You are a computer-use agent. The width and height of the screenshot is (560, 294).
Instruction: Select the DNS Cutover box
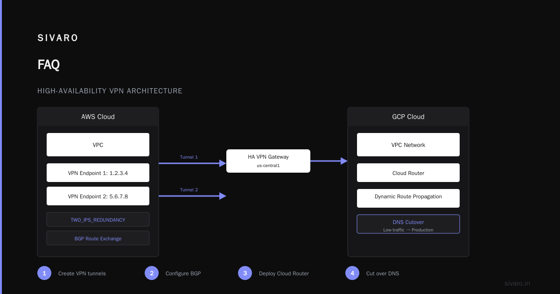408,224
